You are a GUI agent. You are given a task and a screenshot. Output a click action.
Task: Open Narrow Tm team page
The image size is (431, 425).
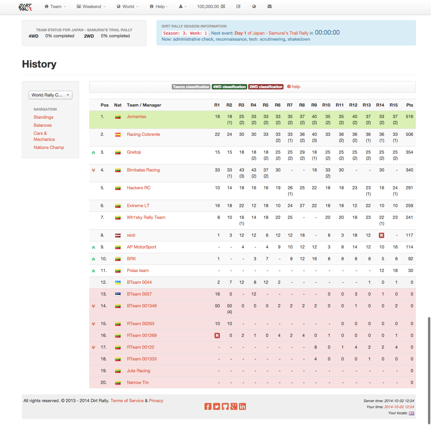[138, 383]
